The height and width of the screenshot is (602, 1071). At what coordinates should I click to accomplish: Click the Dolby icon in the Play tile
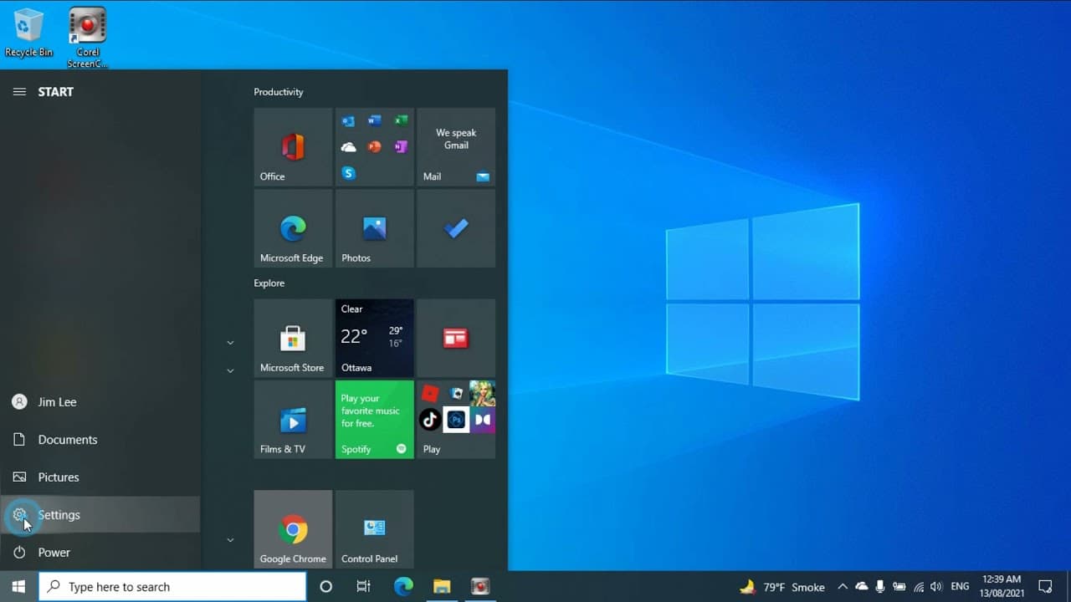tap(483, 420)
